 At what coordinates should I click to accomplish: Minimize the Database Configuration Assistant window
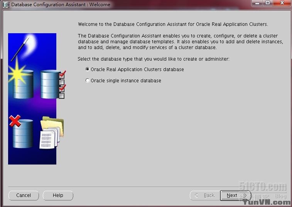257,3
